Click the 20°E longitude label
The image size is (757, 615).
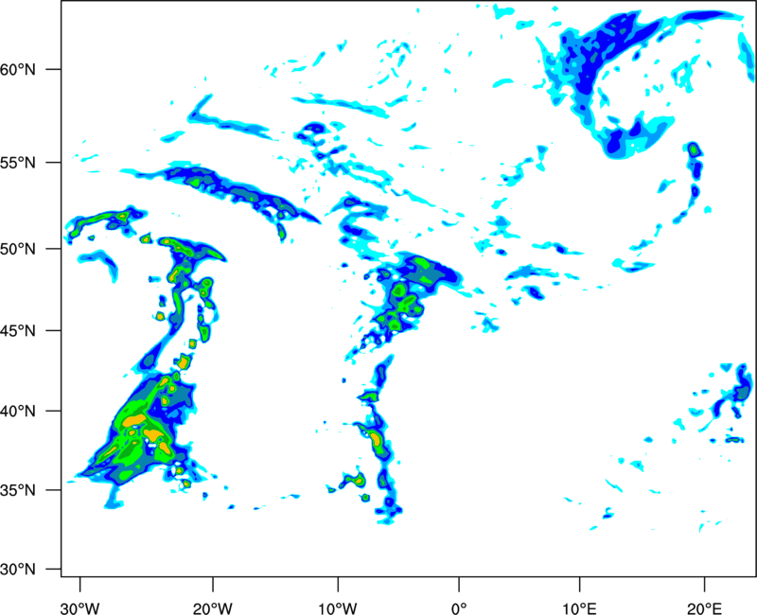pyautogui.click(x=704, y=608)
